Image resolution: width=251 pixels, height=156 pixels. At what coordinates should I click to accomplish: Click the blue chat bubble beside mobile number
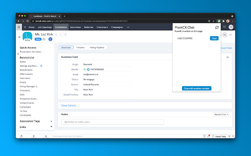88,69
